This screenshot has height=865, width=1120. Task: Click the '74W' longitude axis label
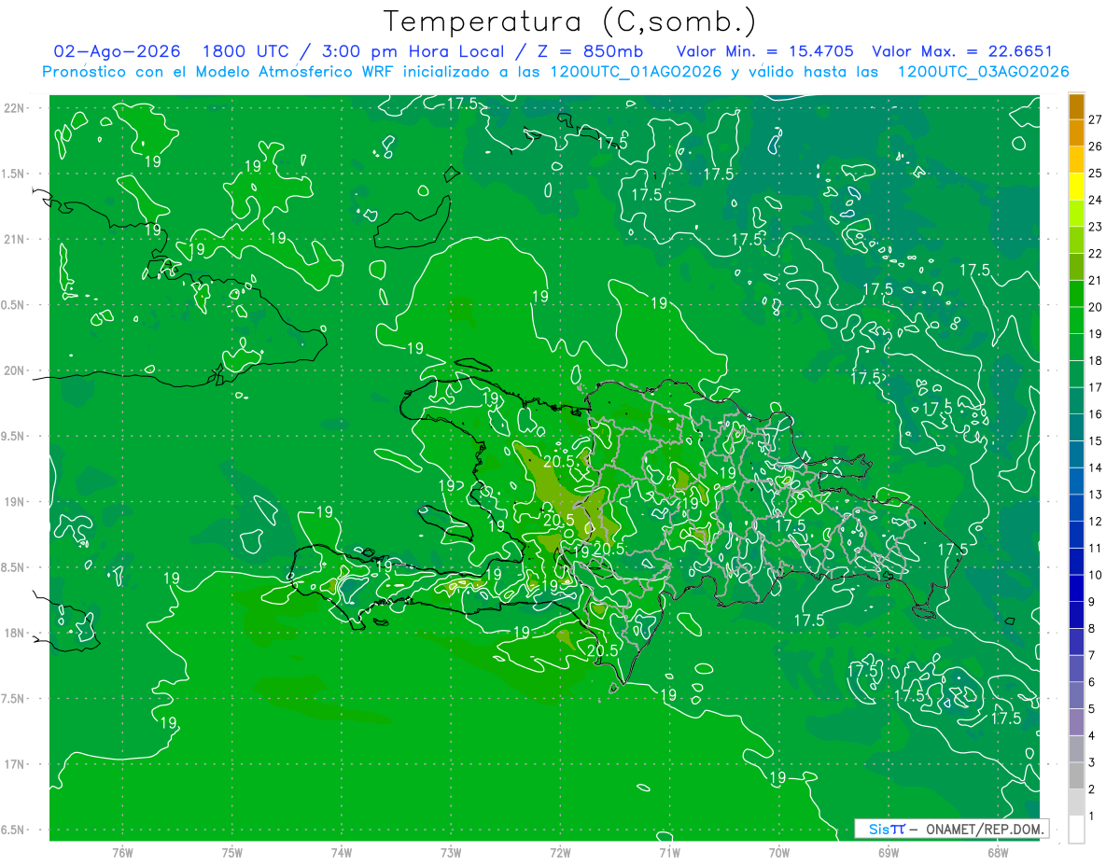point(342,853)
